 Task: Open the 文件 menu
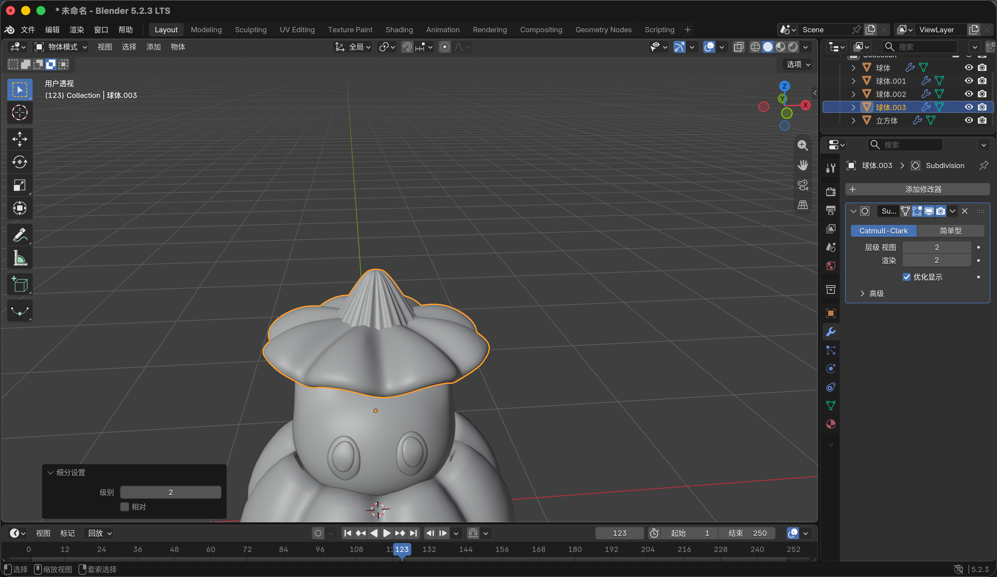click(x=28, y=30)
